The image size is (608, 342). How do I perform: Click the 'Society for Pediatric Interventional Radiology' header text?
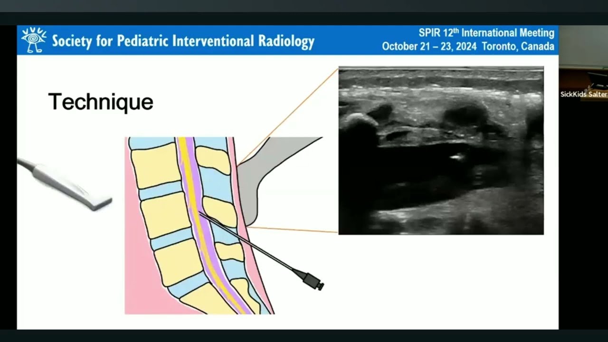click(183, 41)
